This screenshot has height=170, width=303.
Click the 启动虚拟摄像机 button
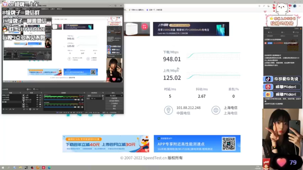coord(114,101)
